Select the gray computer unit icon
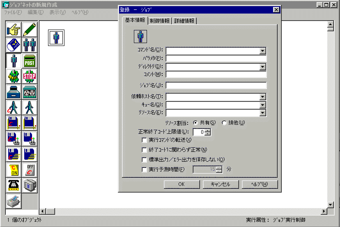The width and height of the screenshot is (340, 227). pyautogui.click(x=30, y=186)
